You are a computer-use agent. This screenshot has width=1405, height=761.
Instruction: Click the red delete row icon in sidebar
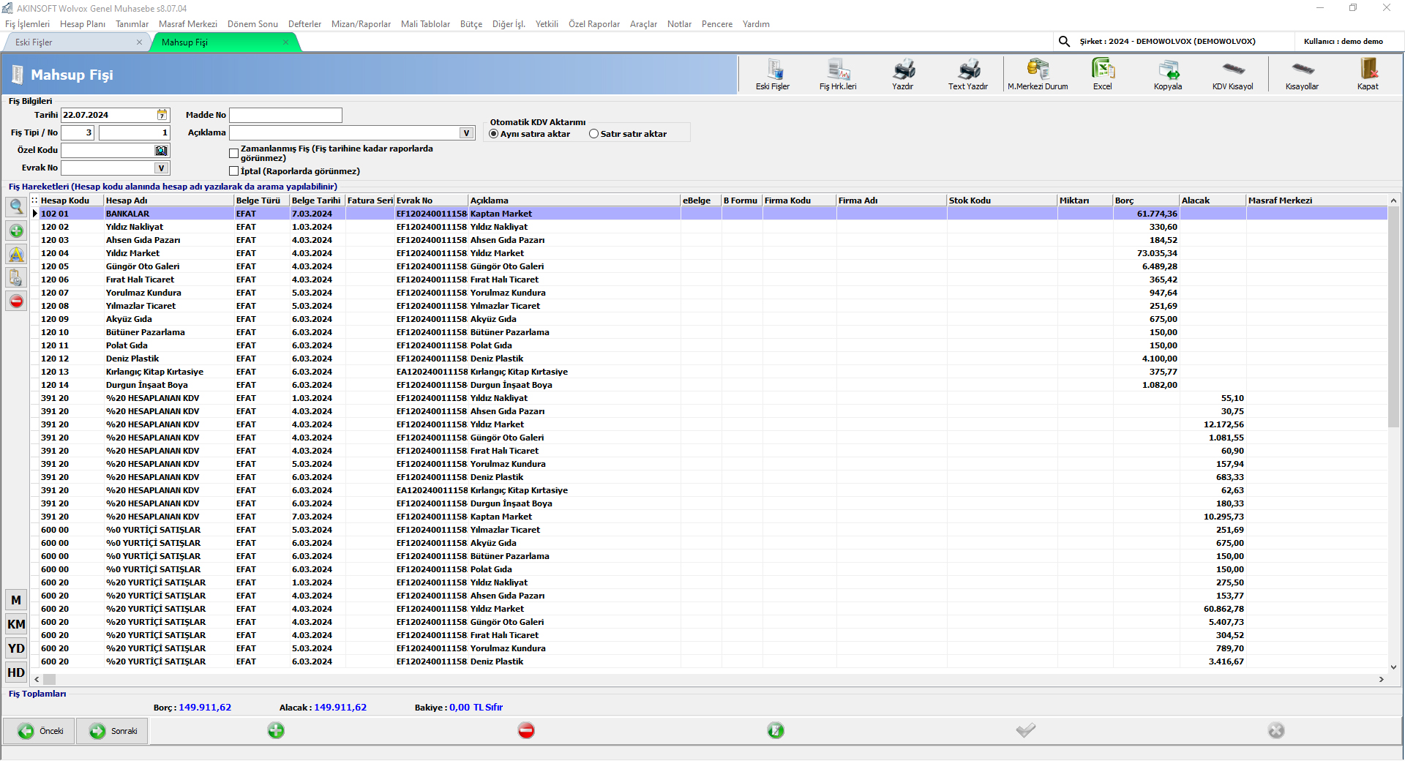tap(16, 301)
